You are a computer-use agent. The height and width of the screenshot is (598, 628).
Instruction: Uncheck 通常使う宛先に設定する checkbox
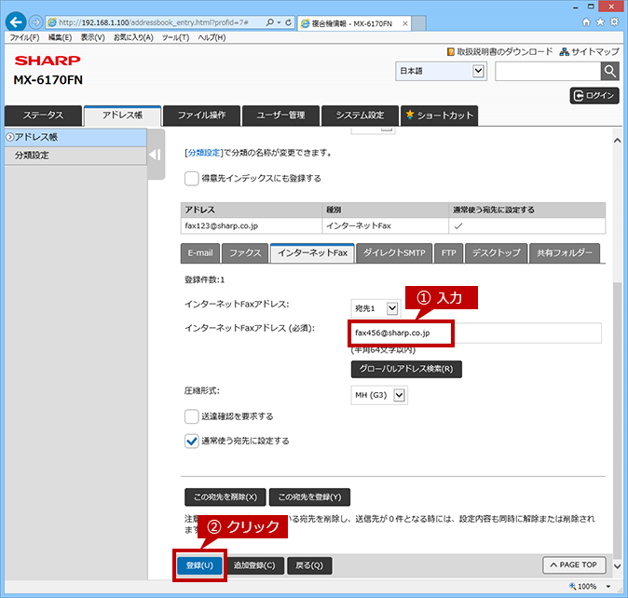click(x=191, y=442)
